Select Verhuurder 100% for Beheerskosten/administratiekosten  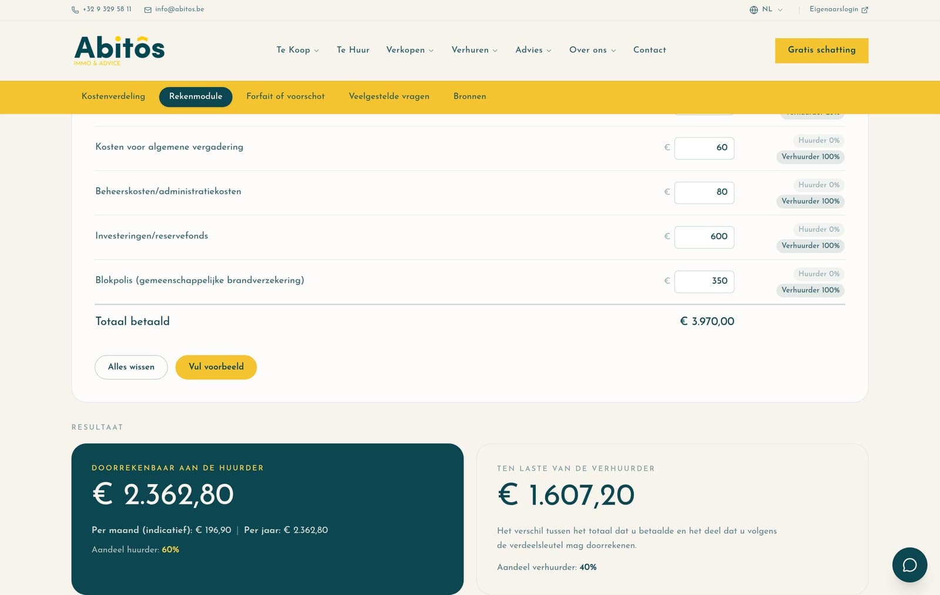810,201
